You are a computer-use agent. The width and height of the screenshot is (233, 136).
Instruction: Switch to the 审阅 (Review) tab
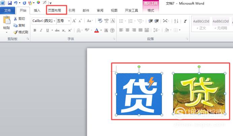[x=100, y=10]
